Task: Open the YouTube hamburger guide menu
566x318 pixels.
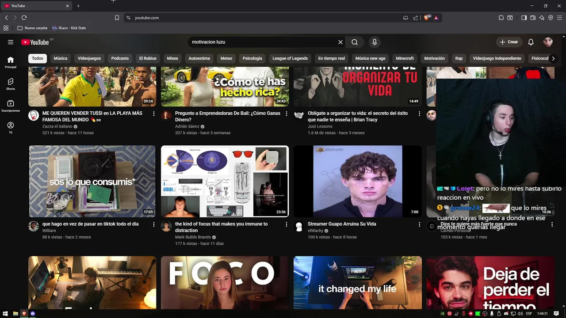Action: pos(11,42)
